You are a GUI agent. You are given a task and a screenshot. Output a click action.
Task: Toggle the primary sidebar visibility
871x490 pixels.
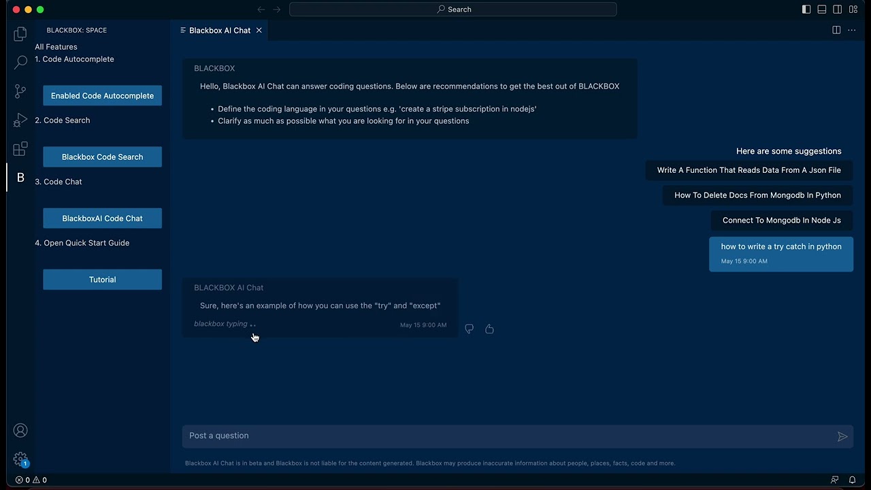click(x=806, y=10)
